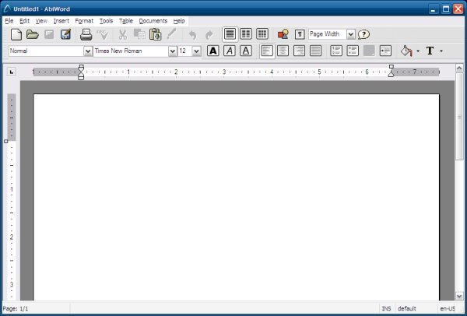
Task: Click the text color T icon
Action: [x=430, y=51]
